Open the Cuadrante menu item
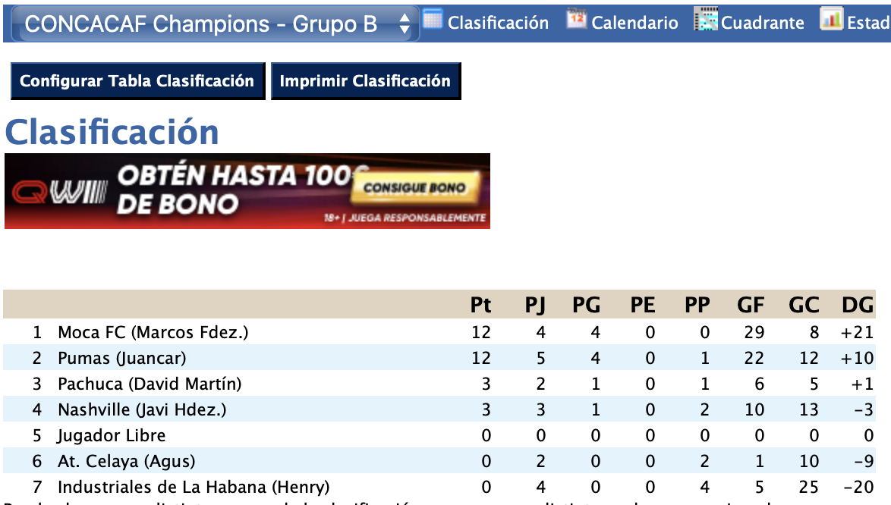 tap(763, 23)
